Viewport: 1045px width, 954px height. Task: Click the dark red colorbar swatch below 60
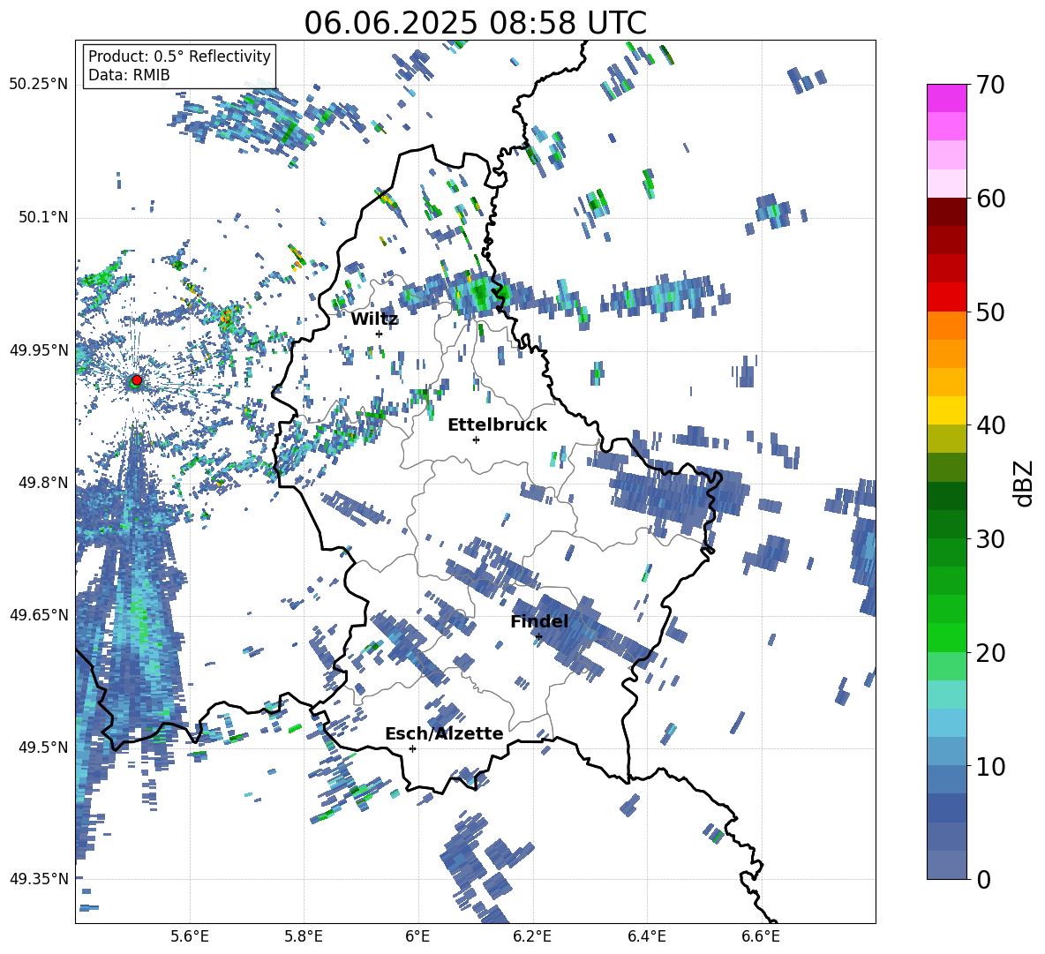[947, 212]
